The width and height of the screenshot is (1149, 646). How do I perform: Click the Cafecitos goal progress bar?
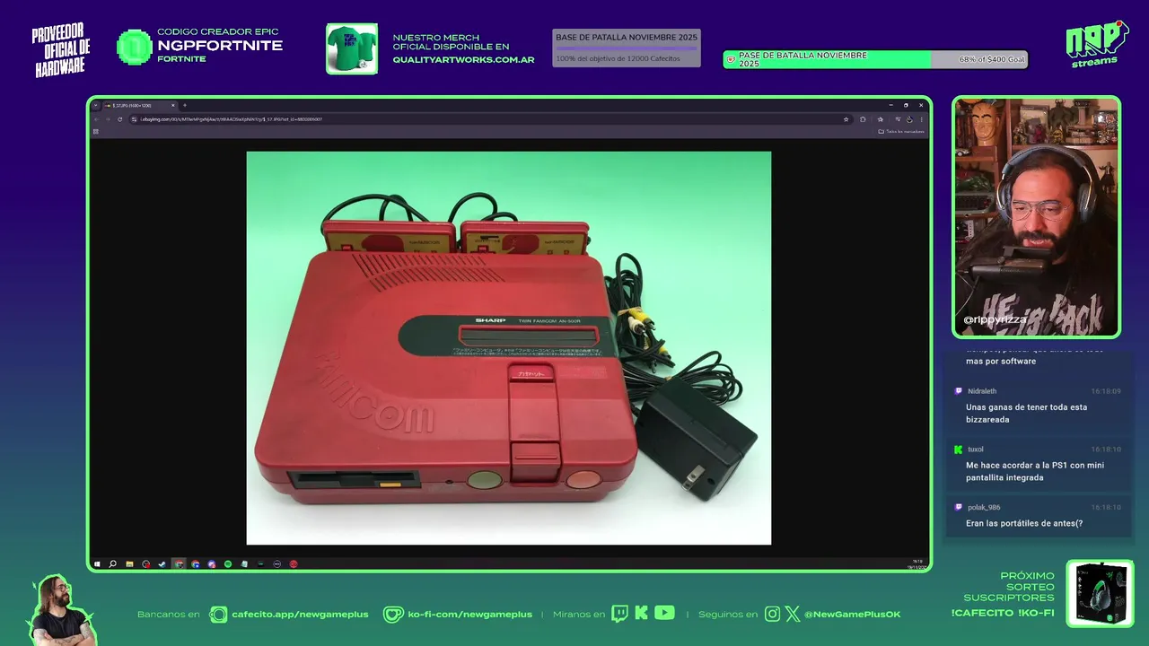pos(627,48)
